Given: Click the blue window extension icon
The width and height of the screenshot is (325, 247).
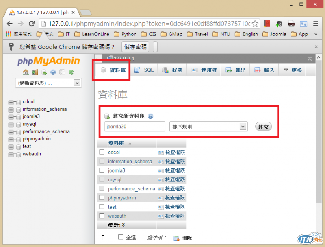Looking at the screenshot, I should [x=303, y=24].
